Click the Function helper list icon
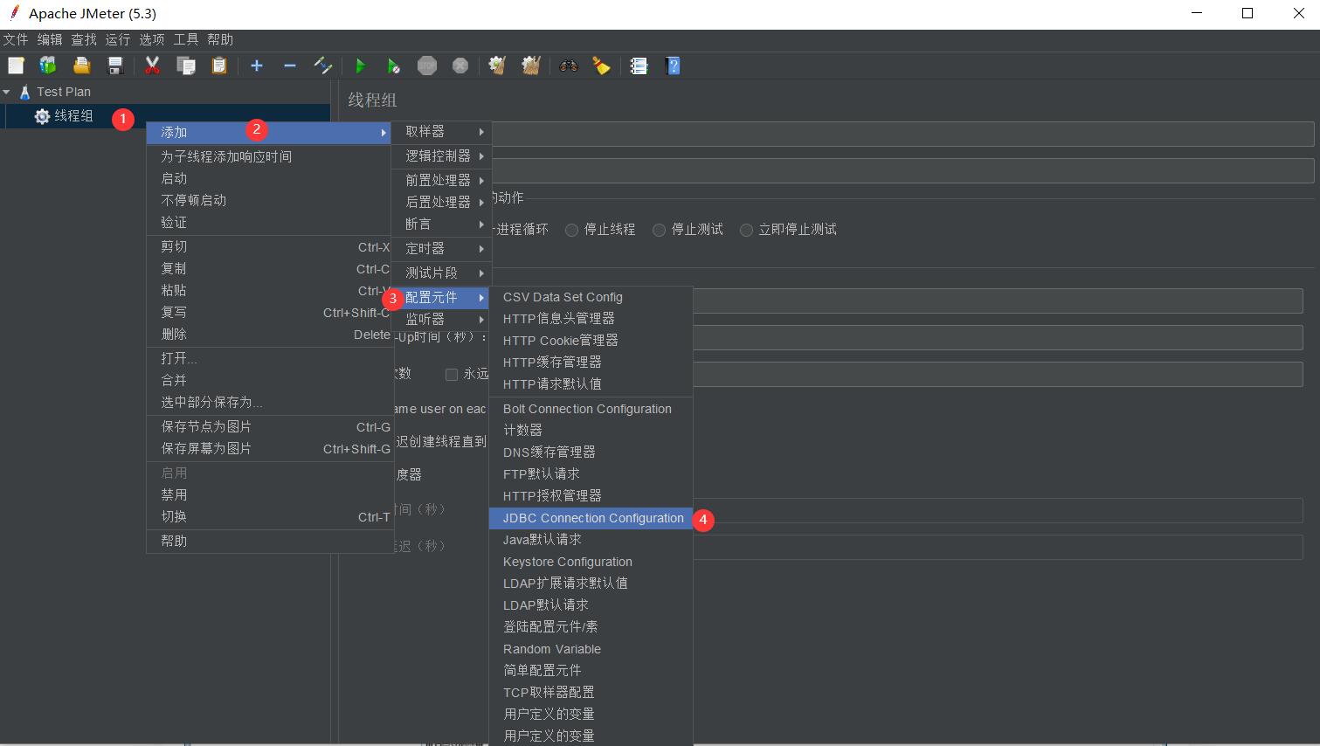 639,66
